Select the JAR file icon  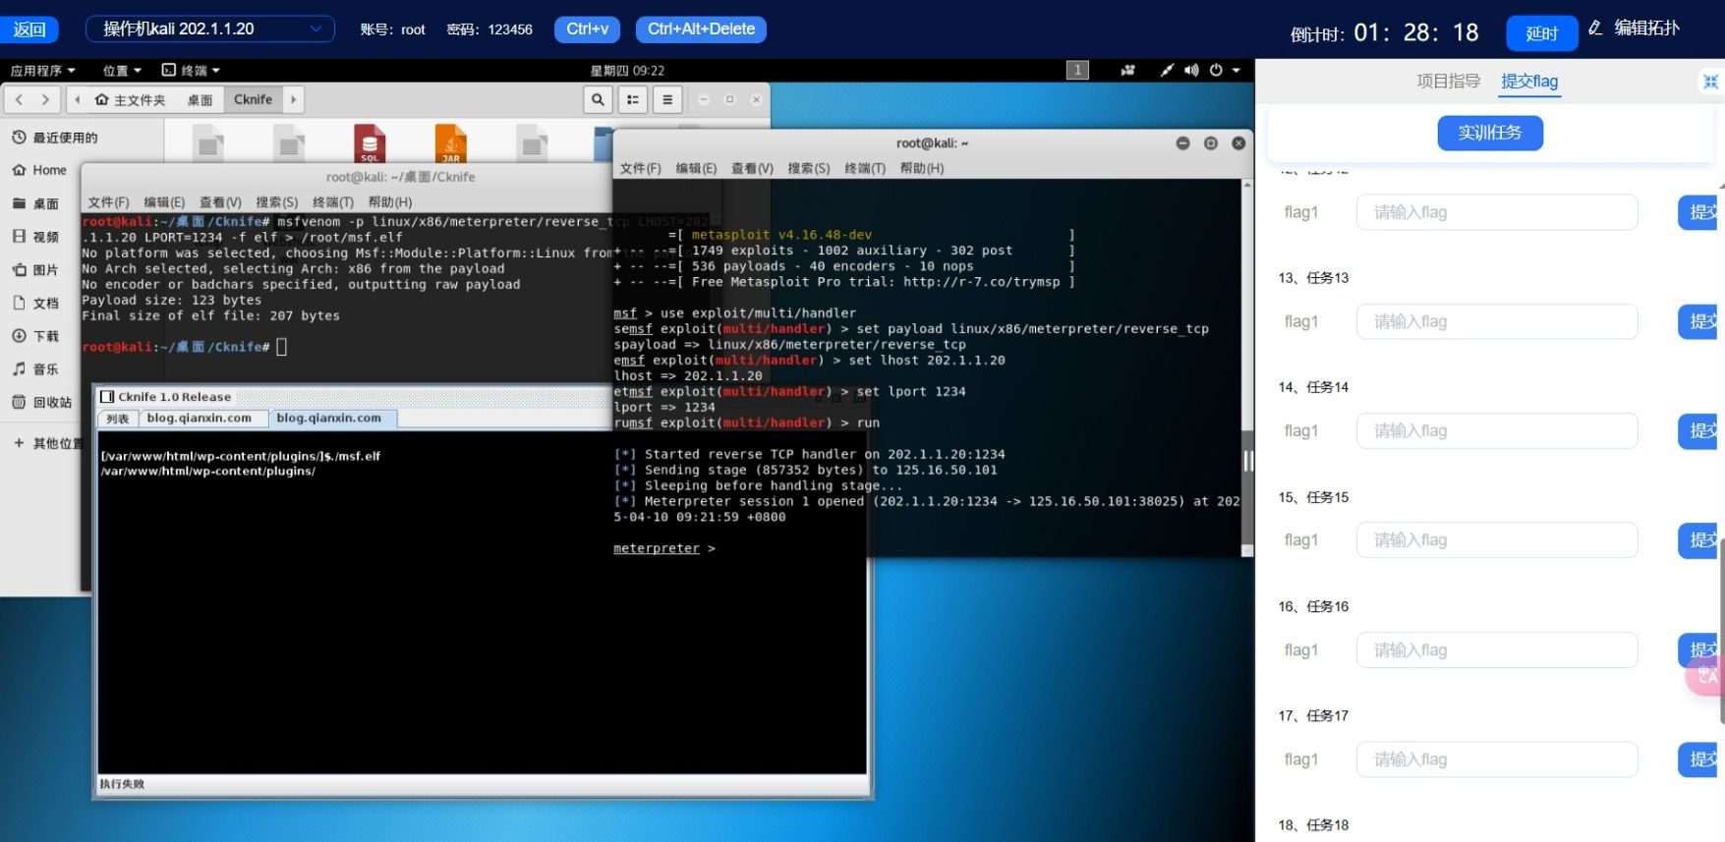click(450, 143)
